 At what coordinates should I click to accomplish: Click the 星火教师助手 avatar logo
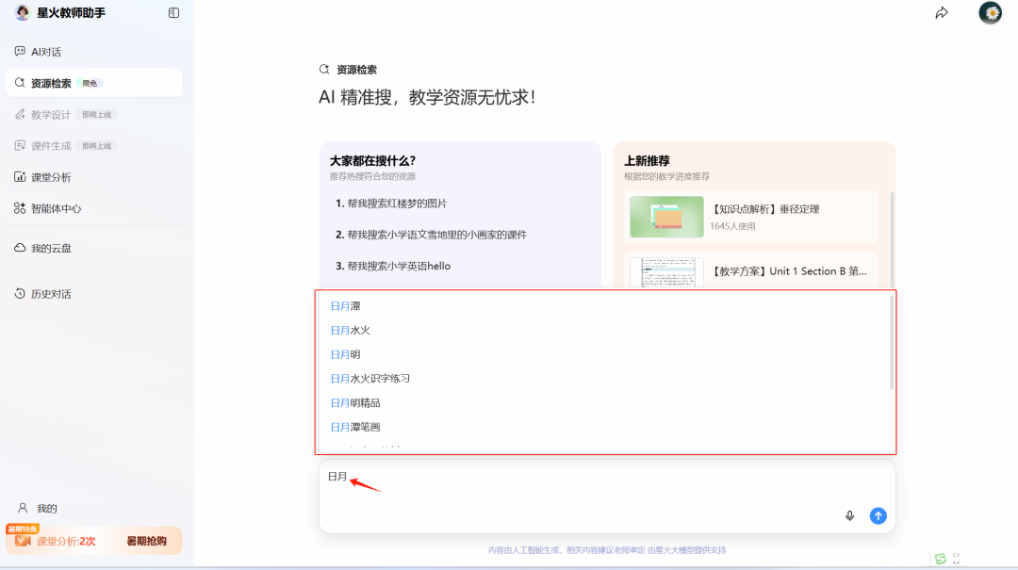[21, 12]
